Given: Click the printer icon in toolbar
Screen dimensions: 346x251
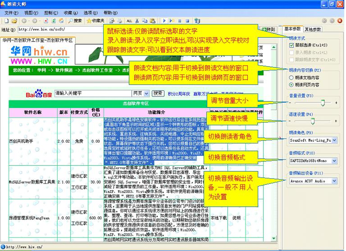Looking at the screenshot, I should point(119,21).
